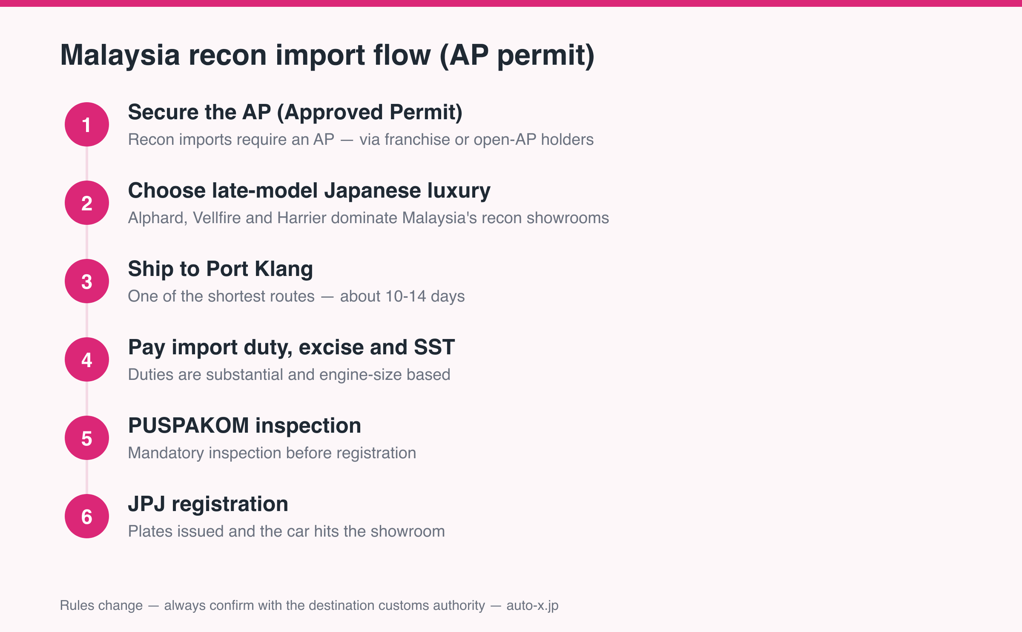1022x632 pixels.
Task: Select the engine-size based duties description
Action: click(x=289, y=375)
